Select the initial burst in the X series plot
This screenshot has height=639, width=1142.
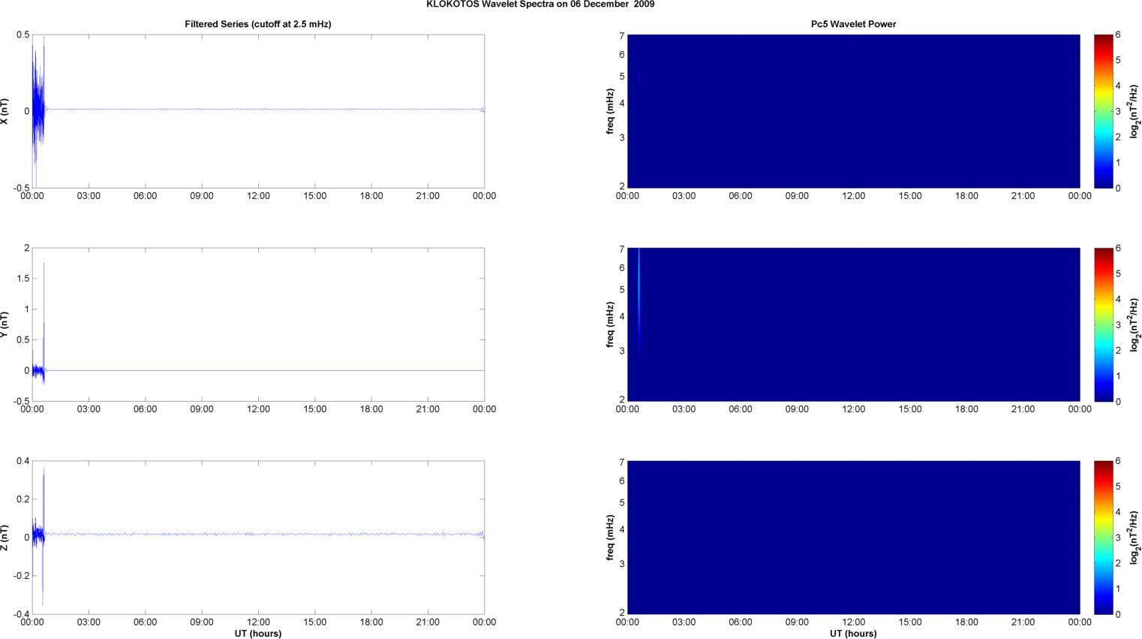pos(38,111)
